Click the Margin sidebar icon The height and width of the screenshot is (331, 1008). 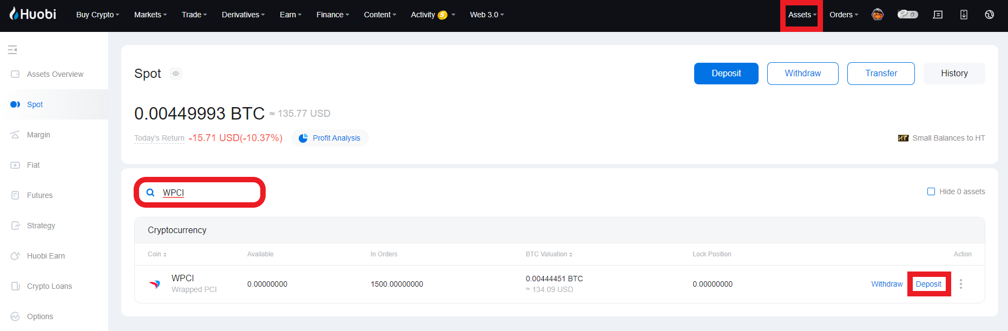click(15, 135)
